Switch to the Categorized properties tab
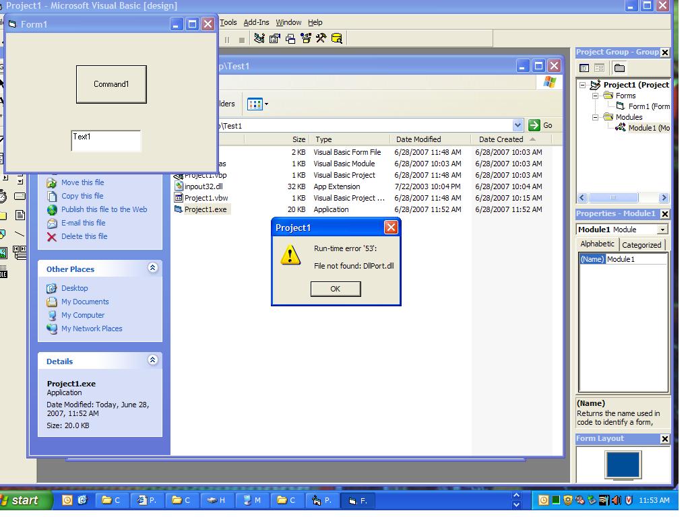Viewport: 690px width, 517px height. coord(641,245)
